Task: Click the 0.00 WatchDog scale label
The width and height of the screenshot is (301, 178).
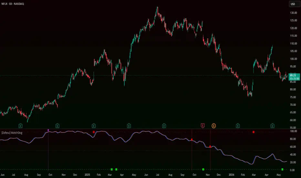Action: point(292,170)
